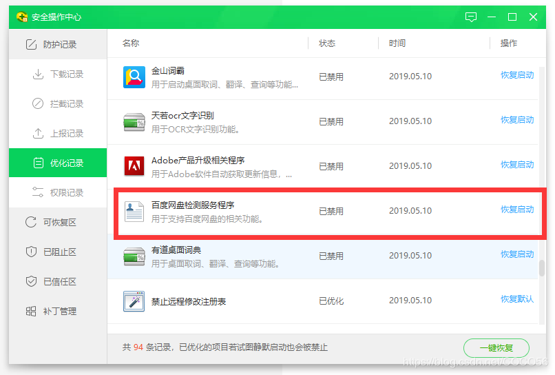The image size is (555, 375).
Task: Click the 已信任区 shield check icon
Action: point(31,281)
